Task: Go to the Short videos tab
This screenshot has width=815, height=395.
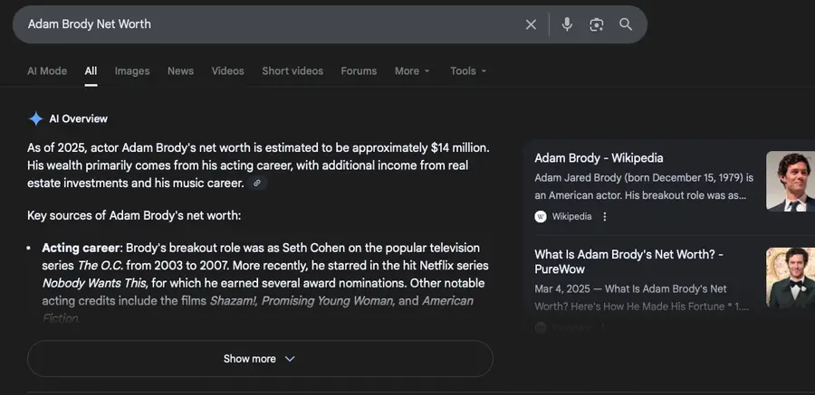Action: pos(292,71)
